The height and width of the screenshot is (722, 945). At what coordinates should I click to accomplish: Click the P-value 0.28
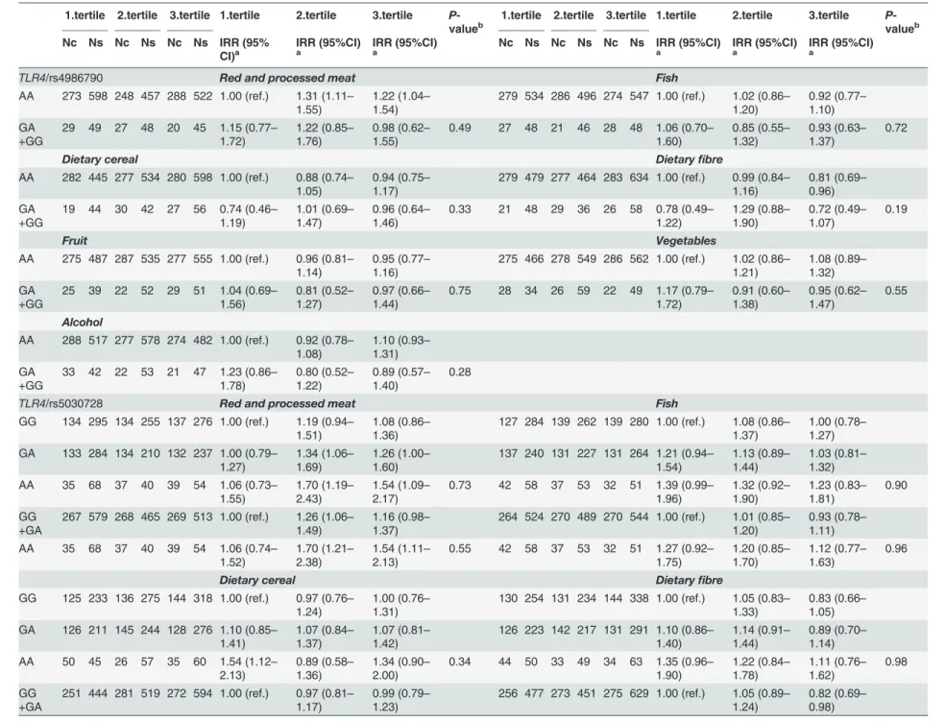click(x=460, y=372)
